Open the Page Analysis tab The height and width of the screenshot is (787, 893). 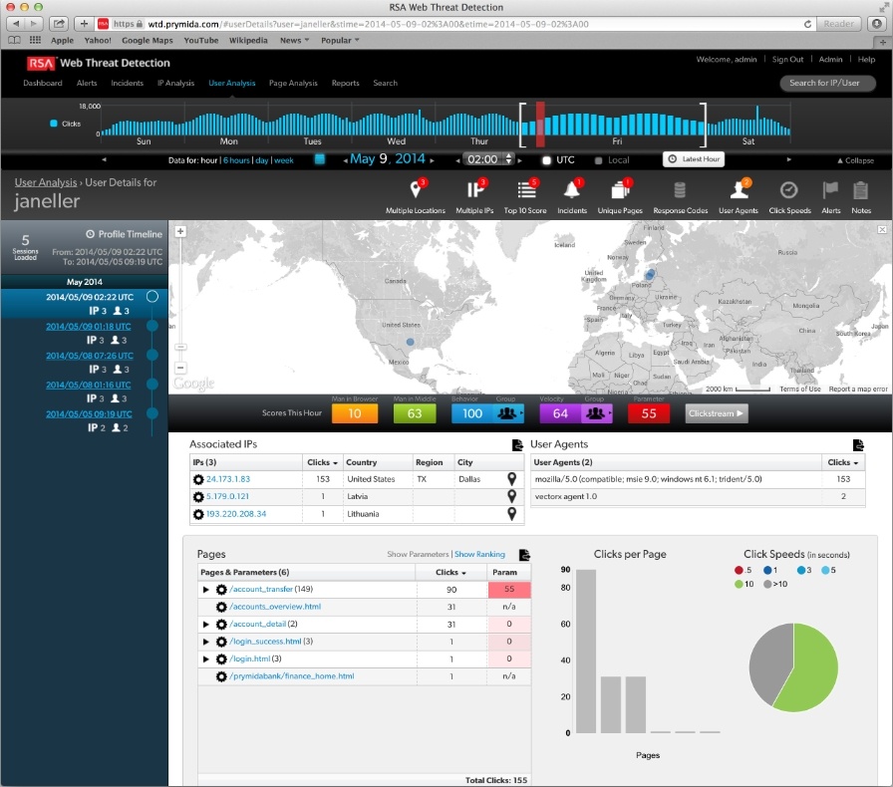(x=293, y=83)
